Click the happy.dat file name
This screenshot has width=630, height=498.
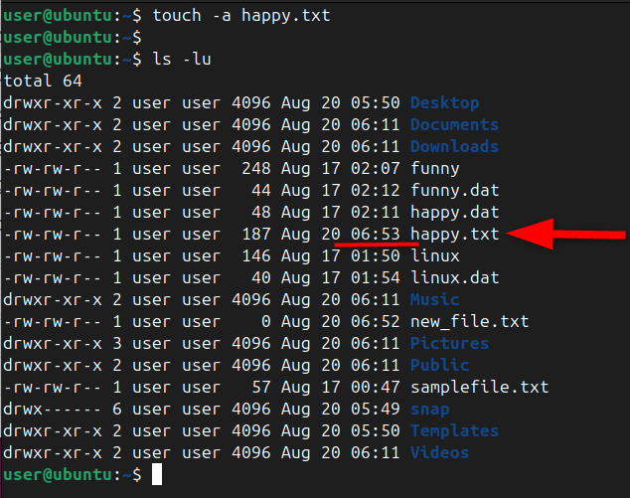click(x=454, y=213)
